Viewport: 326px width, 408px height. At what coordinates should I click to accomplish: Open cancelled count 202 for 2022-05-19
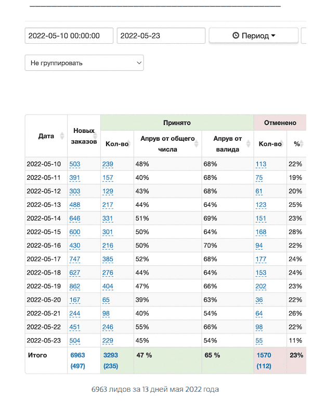coord(261,286)
